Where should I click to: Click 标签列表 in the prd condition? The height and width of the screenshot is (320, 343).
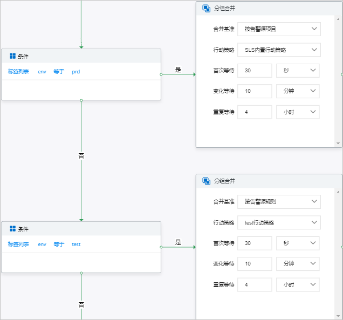(x=18, y=72)
